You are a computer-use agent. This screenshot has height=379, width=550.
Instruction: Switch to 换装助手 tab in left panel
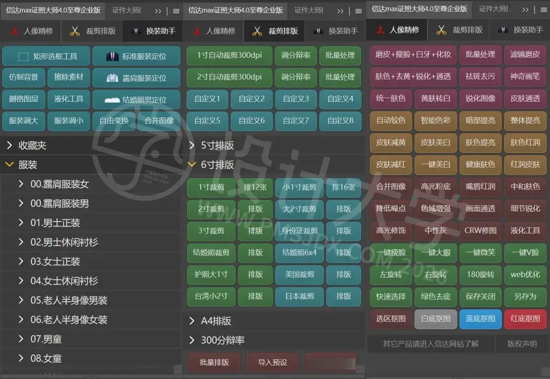tap(153, 31)
